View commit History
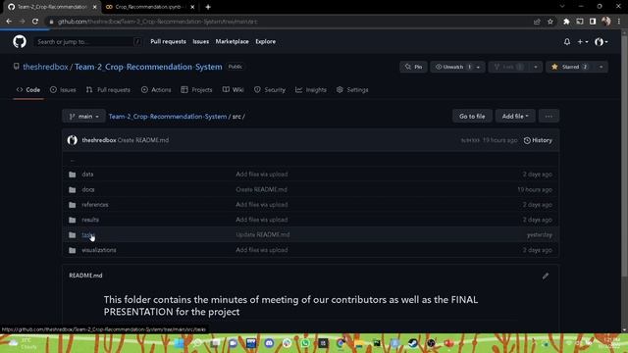Image resolution: width=628 pixels, height=353 pixels. pos(538,140)
